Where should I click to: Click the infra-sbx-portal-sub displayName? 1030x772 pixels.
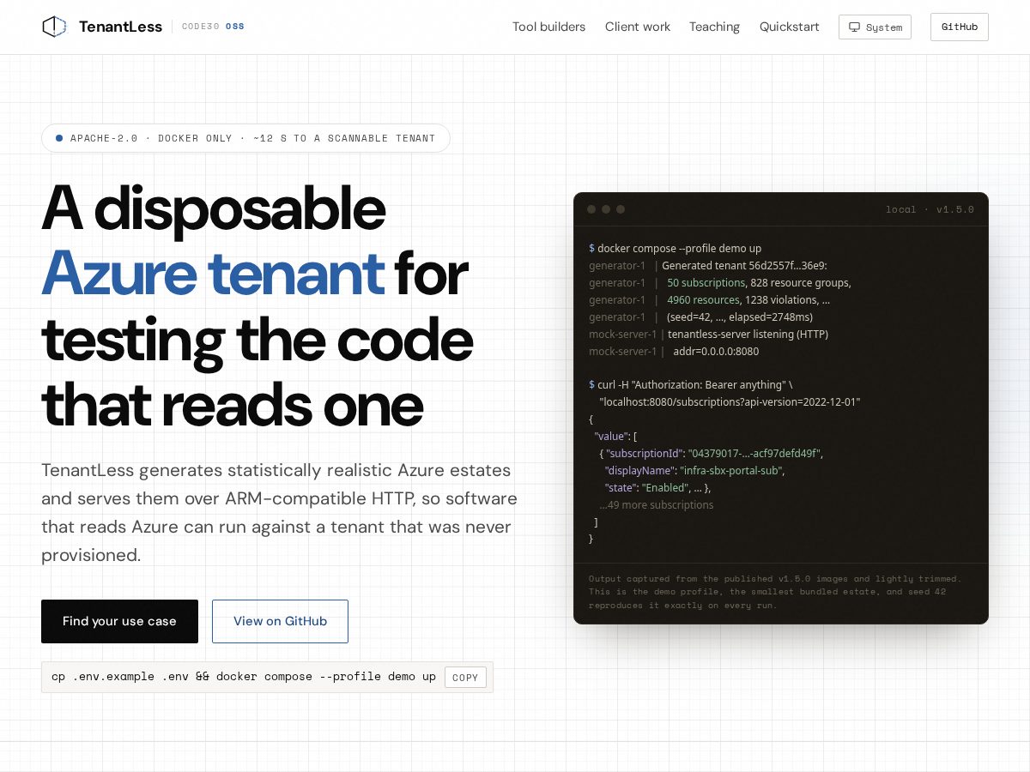(x=731, y=471)
